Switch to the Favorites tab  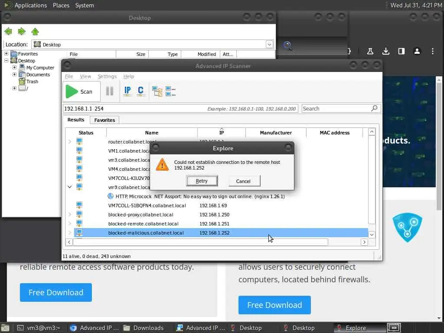click(104, 120)
